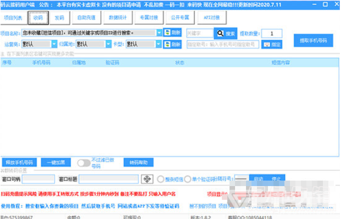The image size is (341, 219).
Task: Expand the 项目名称 dropdown
Action: pyautogui.click(x=159, y=33)
